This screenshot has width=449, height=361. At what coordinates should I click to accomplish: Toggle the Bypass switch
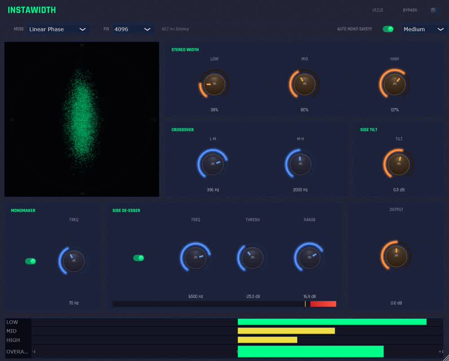436,10
